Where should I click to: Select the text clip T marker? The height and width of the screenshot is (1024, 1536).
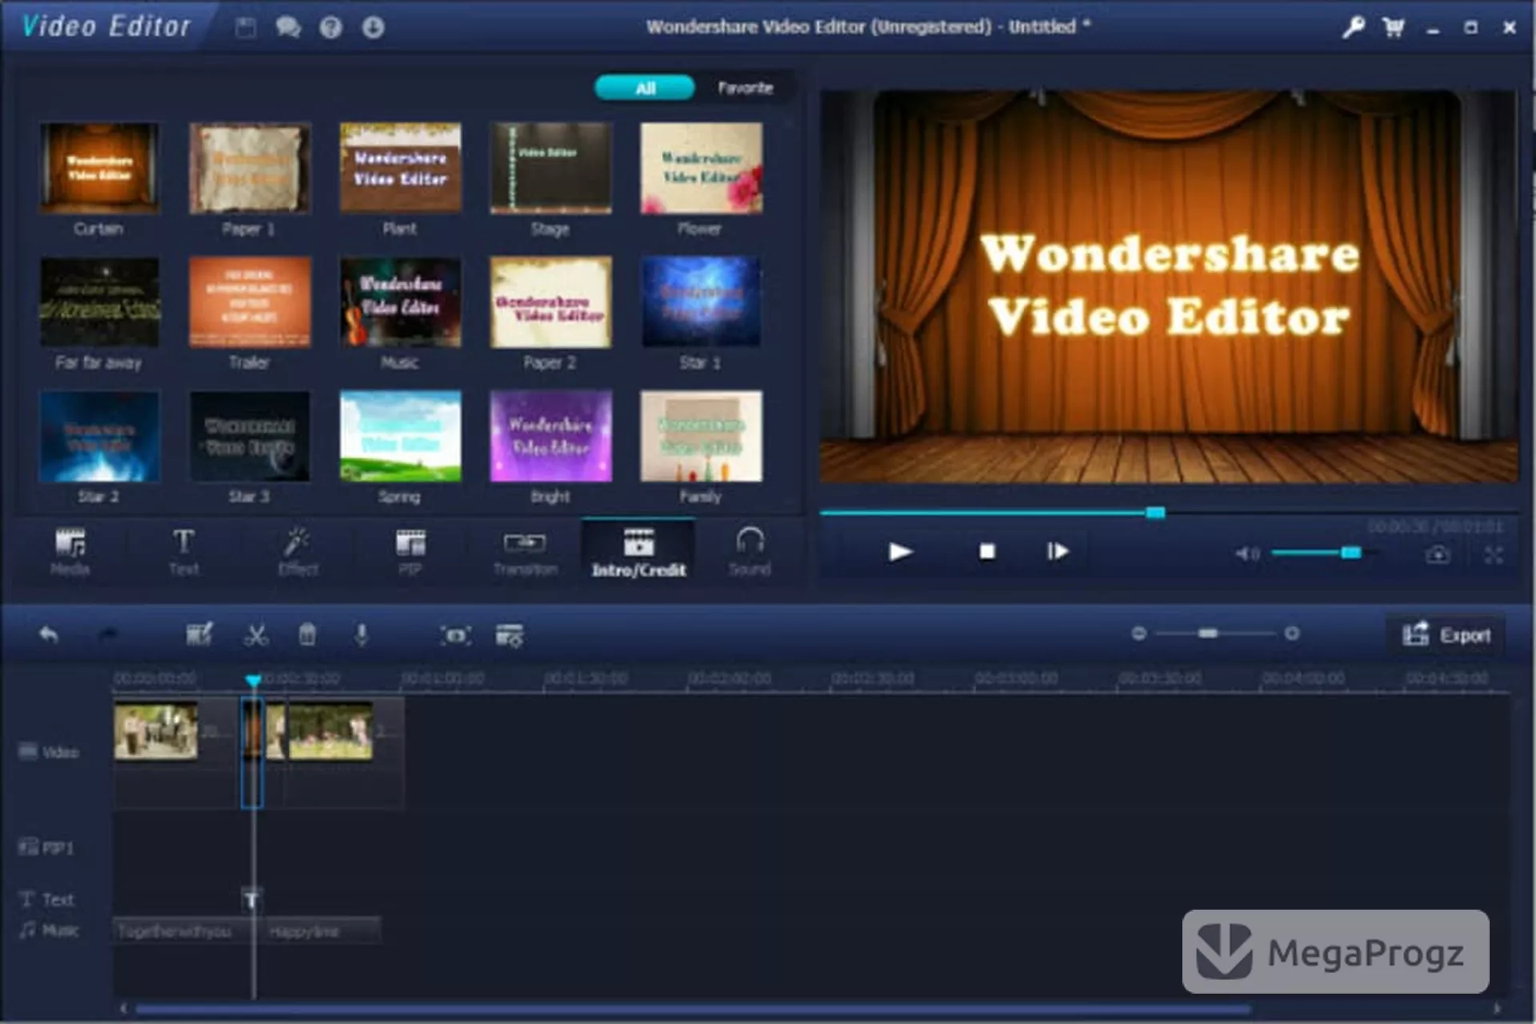(x=251, y=900)
